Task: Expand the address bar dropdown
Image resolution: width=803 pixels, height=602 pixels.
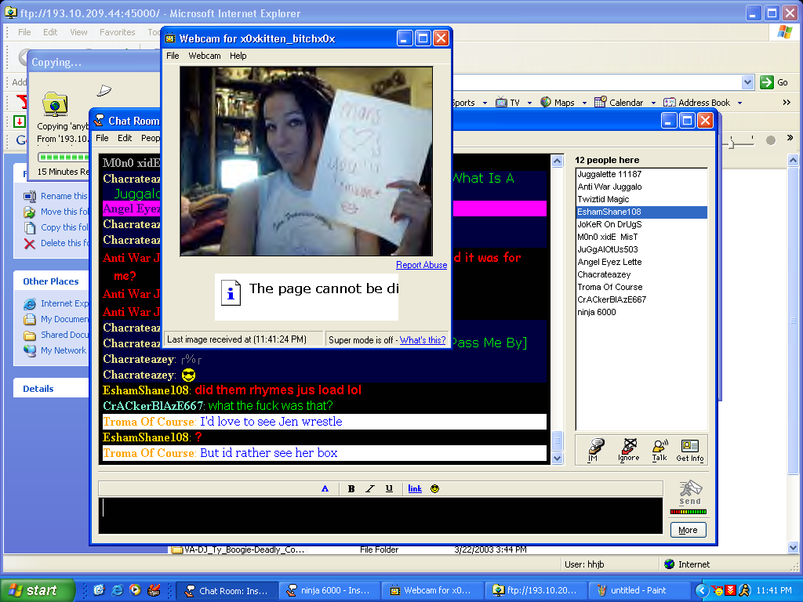Action: 747,82
